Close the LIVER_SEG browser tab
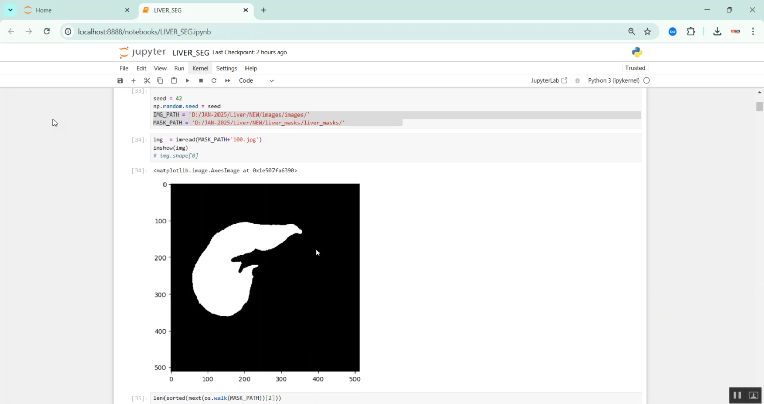The height and width of the screenshot is (404, 764). click(x=246, y=10)
